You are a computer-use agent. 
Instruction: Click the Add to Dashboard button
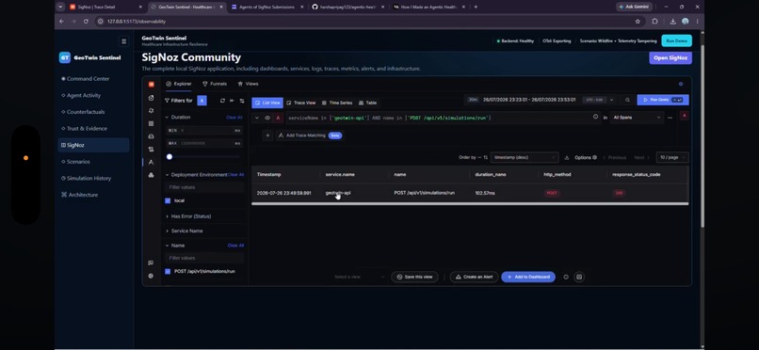coord(528,277)
